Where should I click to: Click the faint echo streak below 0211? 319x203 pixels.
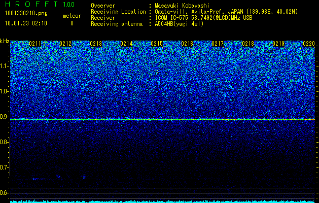39,179
